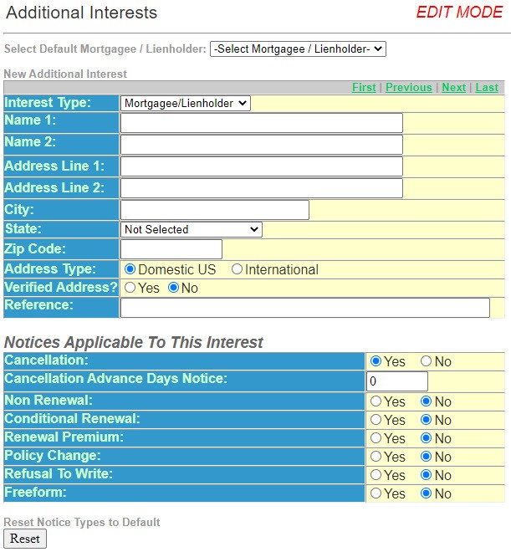This screenshot has width=511, height=552.
Task: Set Cancellation notice to No
Action: coord(427,361)
